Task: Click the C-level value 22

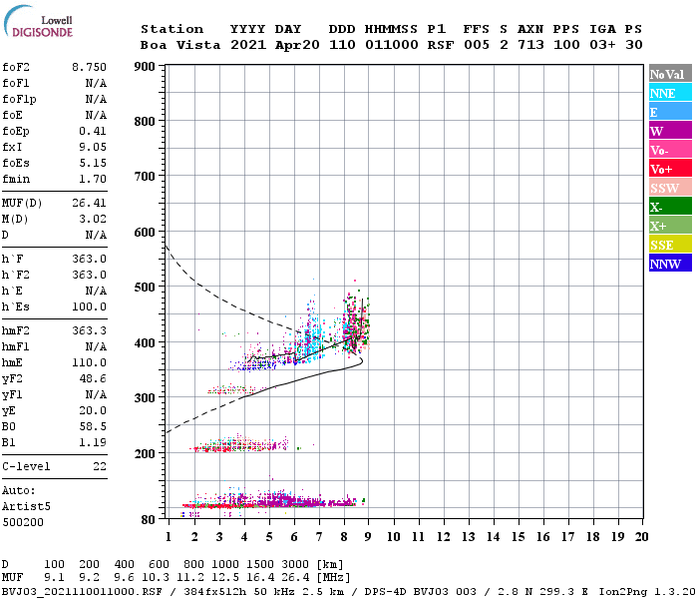Action: tap(100, 466)
